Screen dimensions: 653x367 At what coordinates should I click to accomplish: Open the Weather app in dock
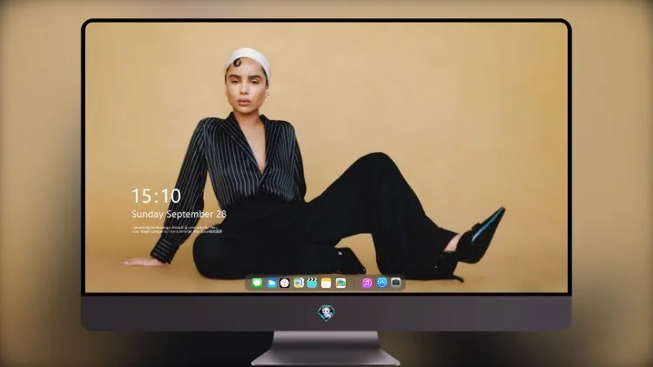(272, 283)
